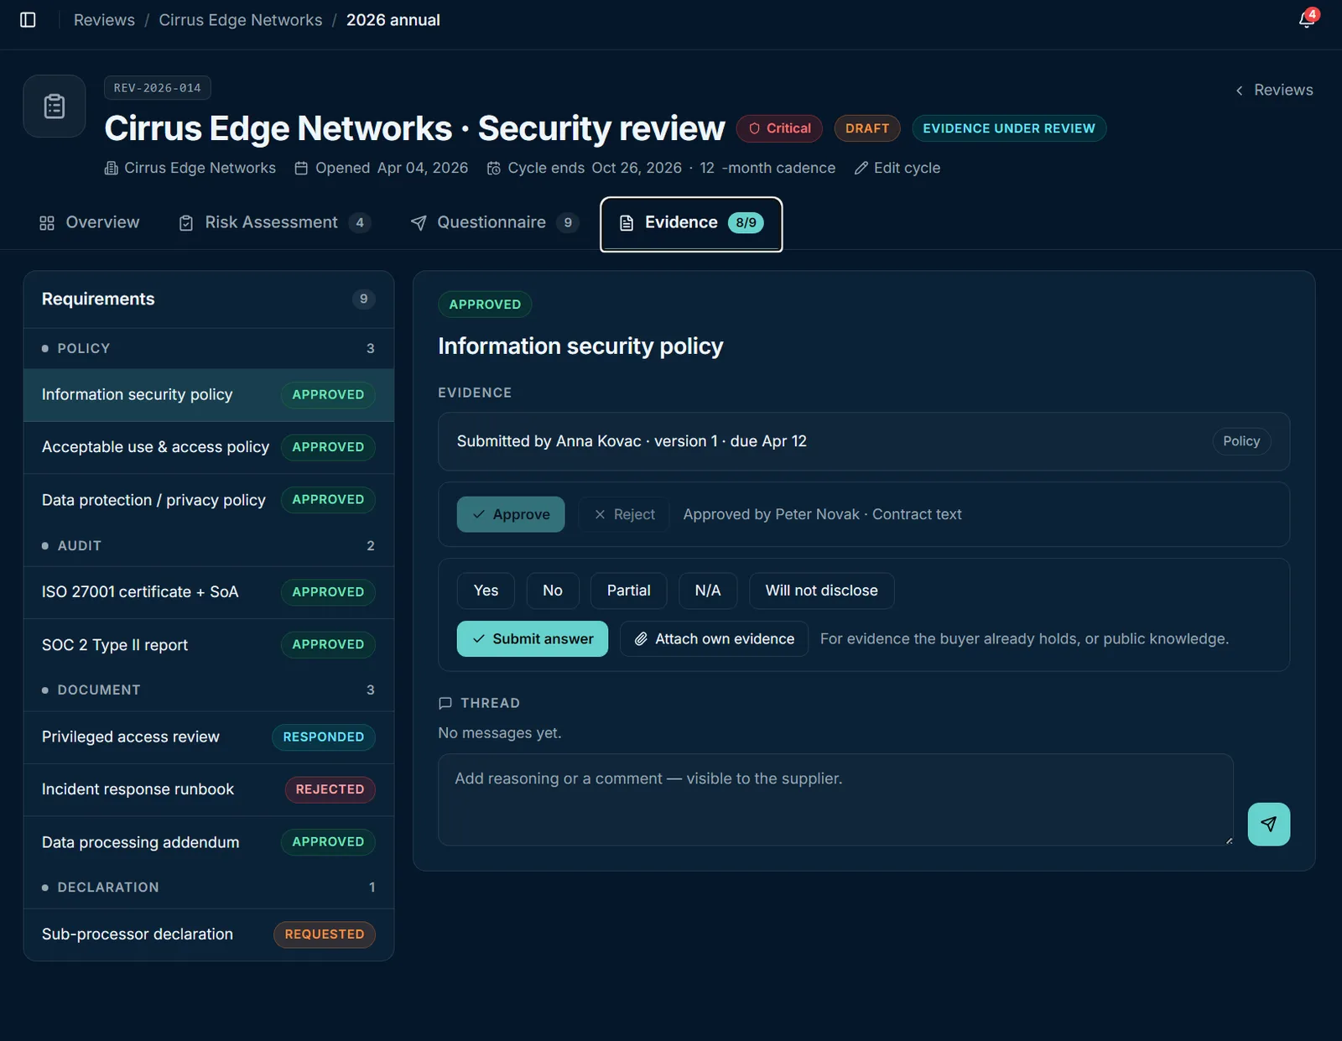Collapse the Document requirements group

pos(209,690)
